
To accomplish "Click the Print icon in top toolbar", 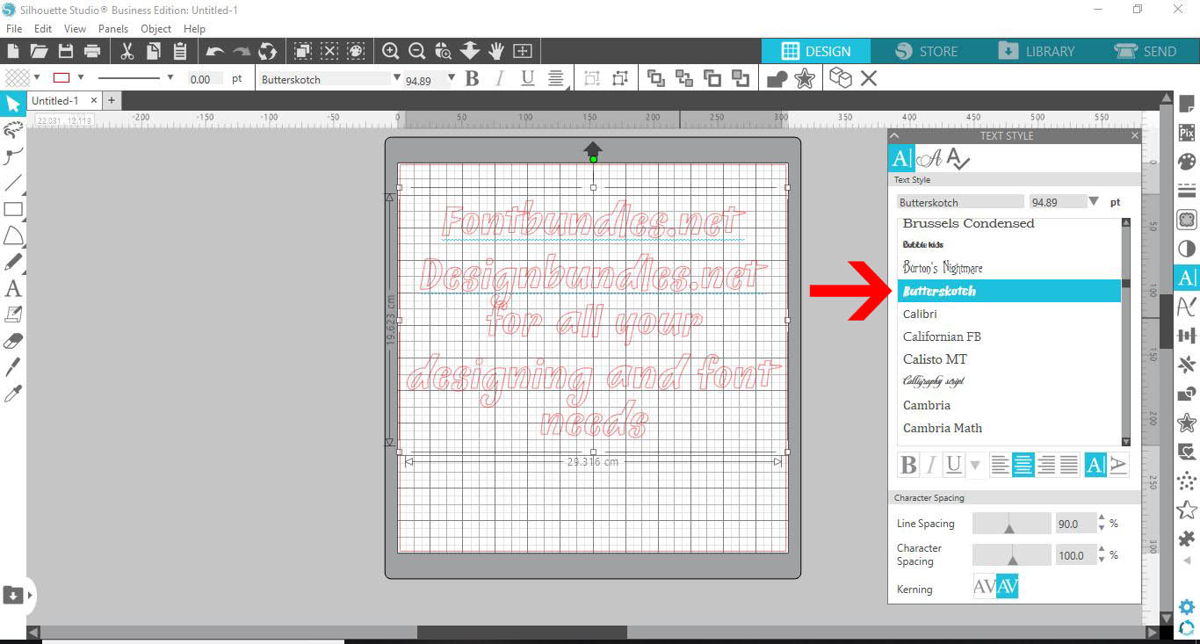I will point(92,51).
